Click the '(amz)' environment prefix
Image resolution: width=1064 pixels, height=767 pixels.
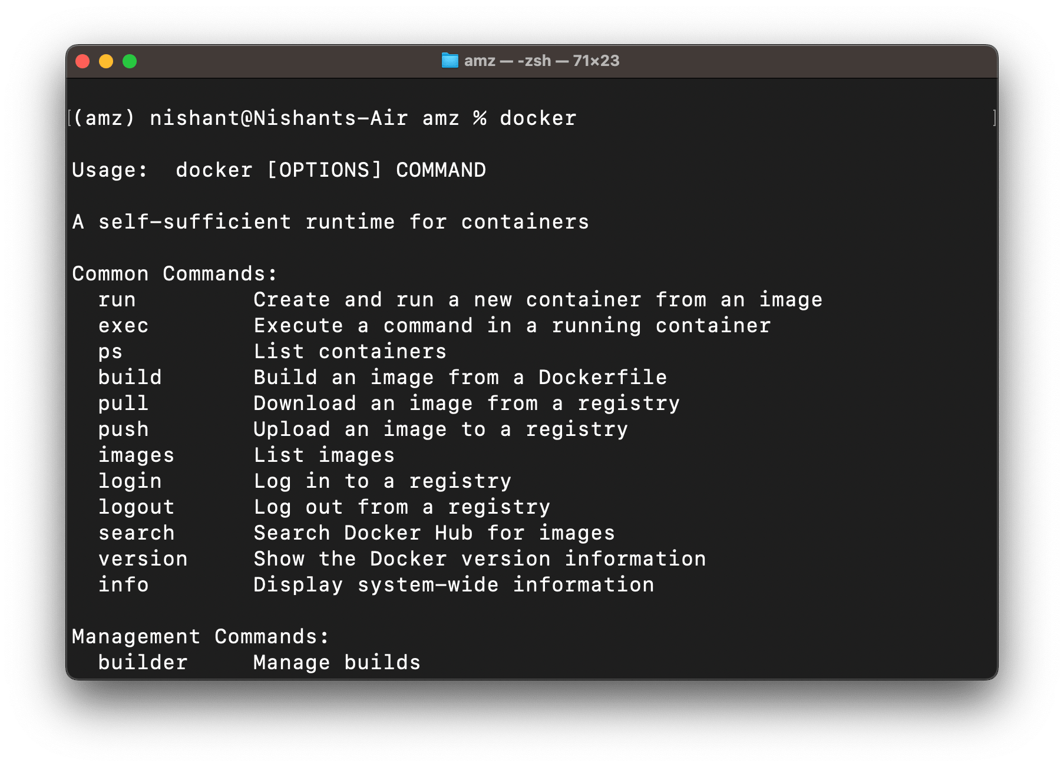coord(104,118)
